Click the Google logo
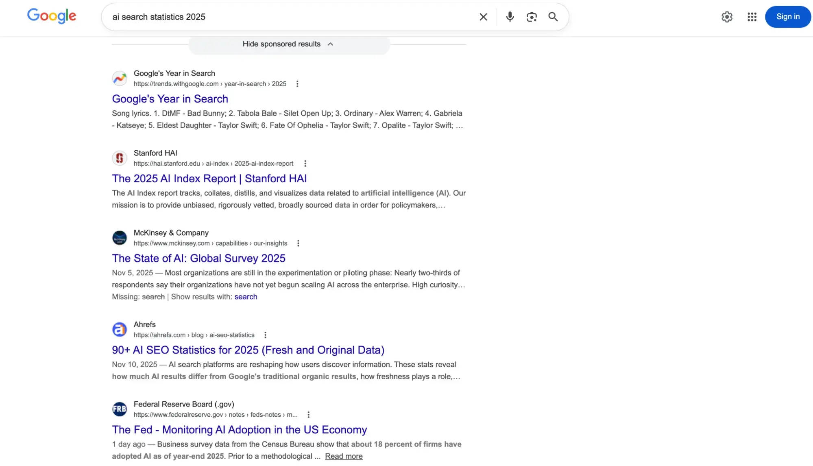Image resolution: width=813 pixels, height=466 pixels. pos(51,17)
